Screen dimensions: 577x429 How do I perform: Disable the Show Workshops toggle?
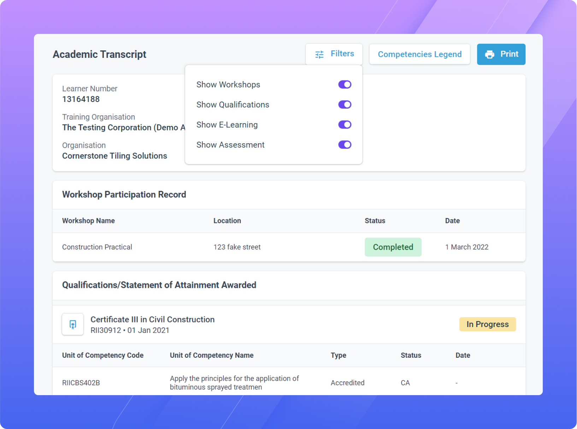pos(345,84)
